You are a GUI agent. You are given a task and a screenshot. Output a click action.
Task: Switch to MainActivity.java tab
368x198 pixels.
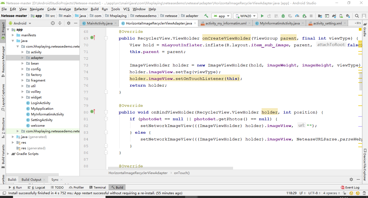click(x=100, y=23)
